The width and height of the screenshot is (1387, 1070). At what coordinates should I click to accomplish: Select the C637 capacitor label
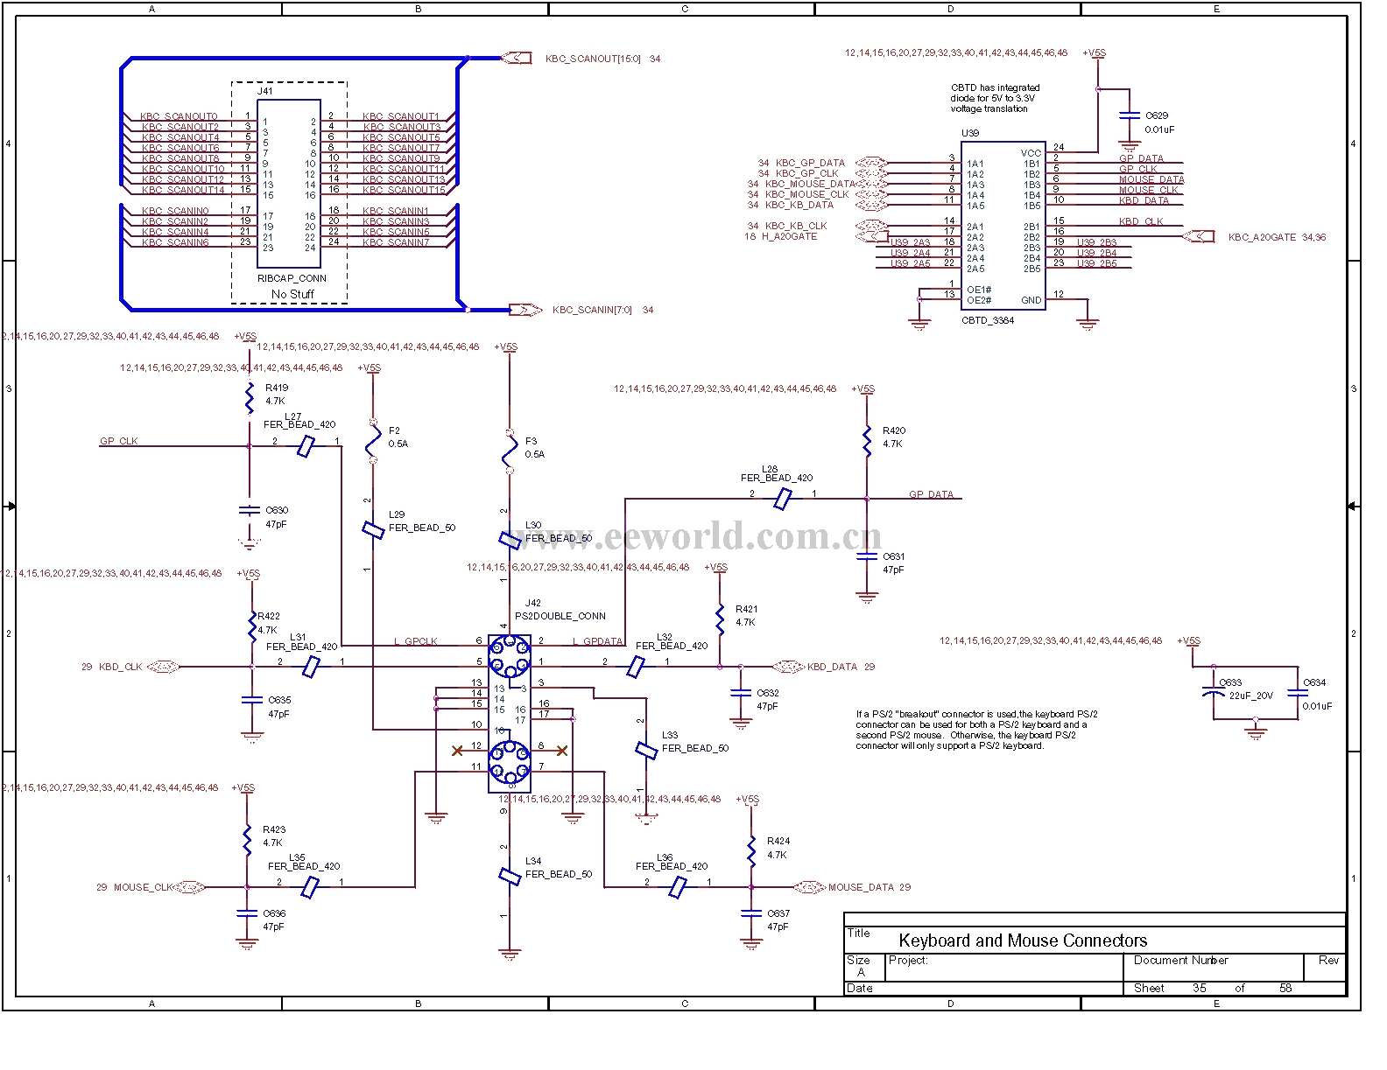[778, 913]
